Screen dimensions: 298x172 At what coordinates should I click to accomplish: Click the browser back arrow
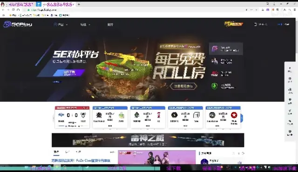[x=3, y=10]
